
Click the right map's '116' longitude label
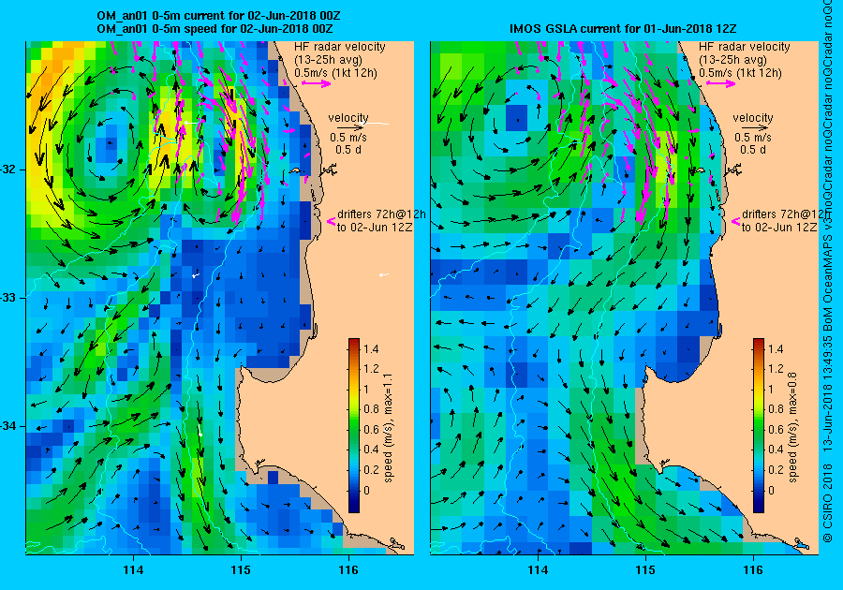tap(753, 570)
